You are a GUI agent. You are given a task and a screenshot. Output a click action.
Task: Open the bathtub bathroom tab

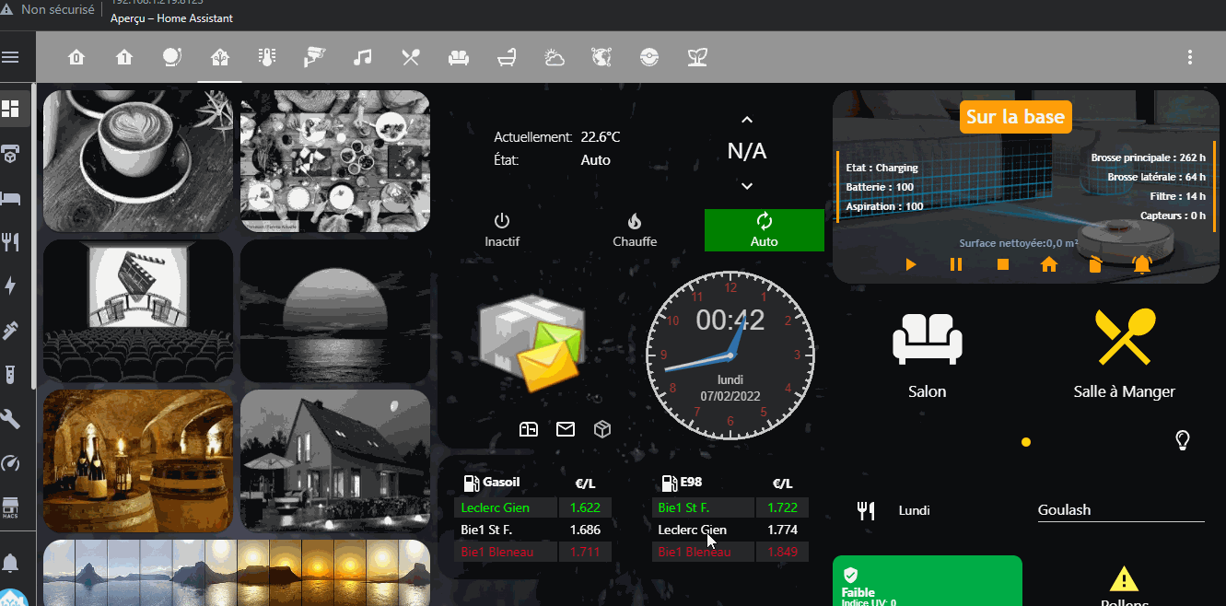tap(507, 58)
